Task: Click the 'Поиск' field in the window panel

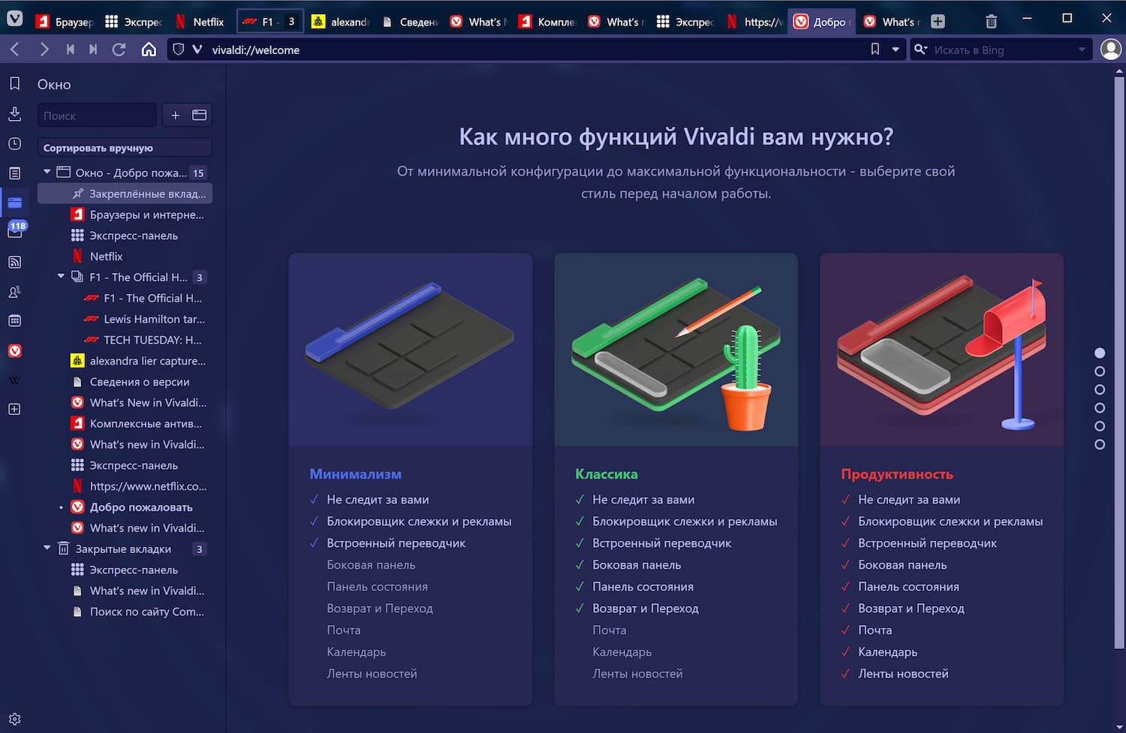Action: coord(97,116)
